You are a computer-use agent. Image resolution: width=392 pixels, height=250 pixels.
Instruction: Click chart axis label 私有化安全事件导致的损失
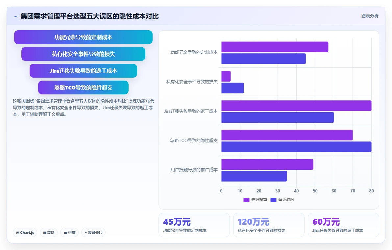pyautogui.click(x=192, y=82)
